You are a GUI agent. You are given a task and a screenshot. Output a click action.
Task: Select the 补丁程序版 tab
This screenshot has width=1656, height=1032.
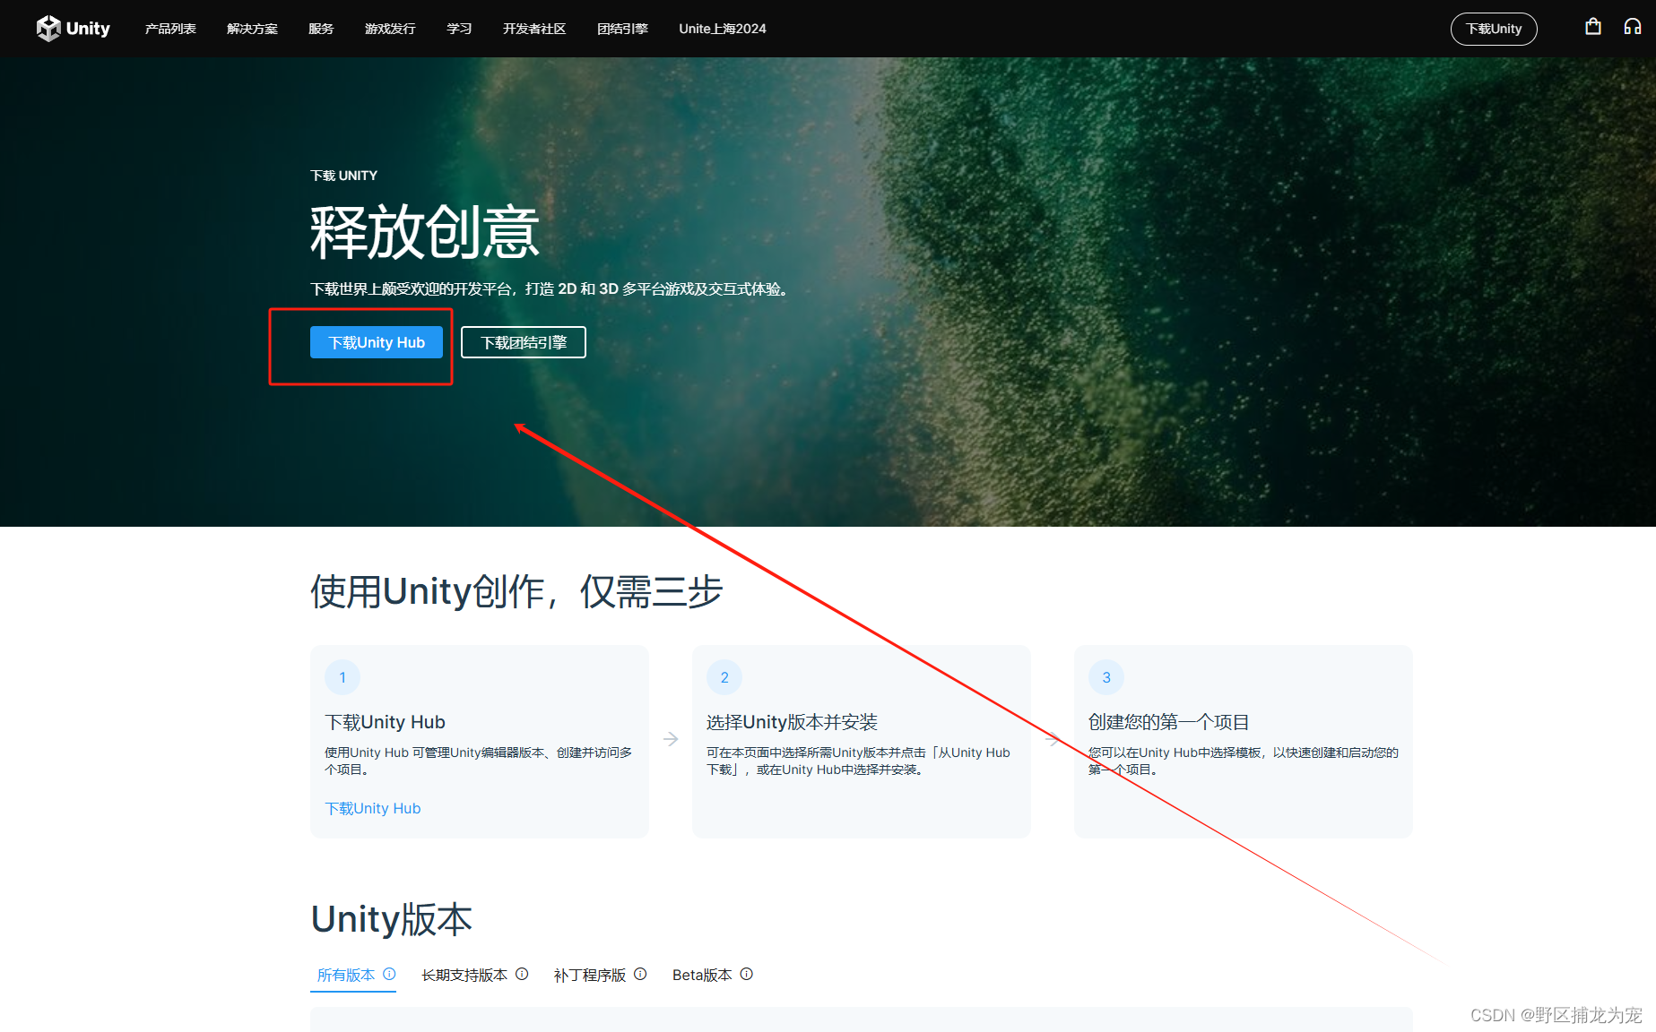pyautogui.click(x=590, y=975)
